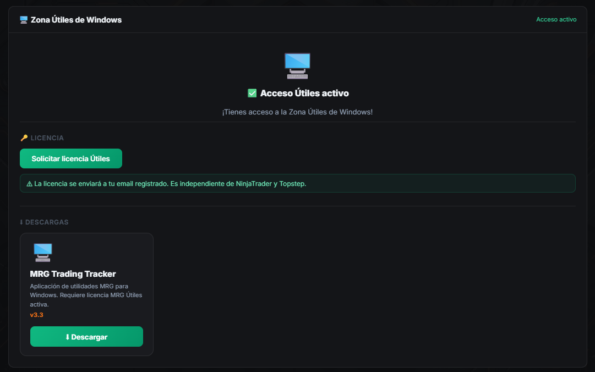Download MRG Trading Tracker with Descargar button
595x372 pixels.
(86, 337)
